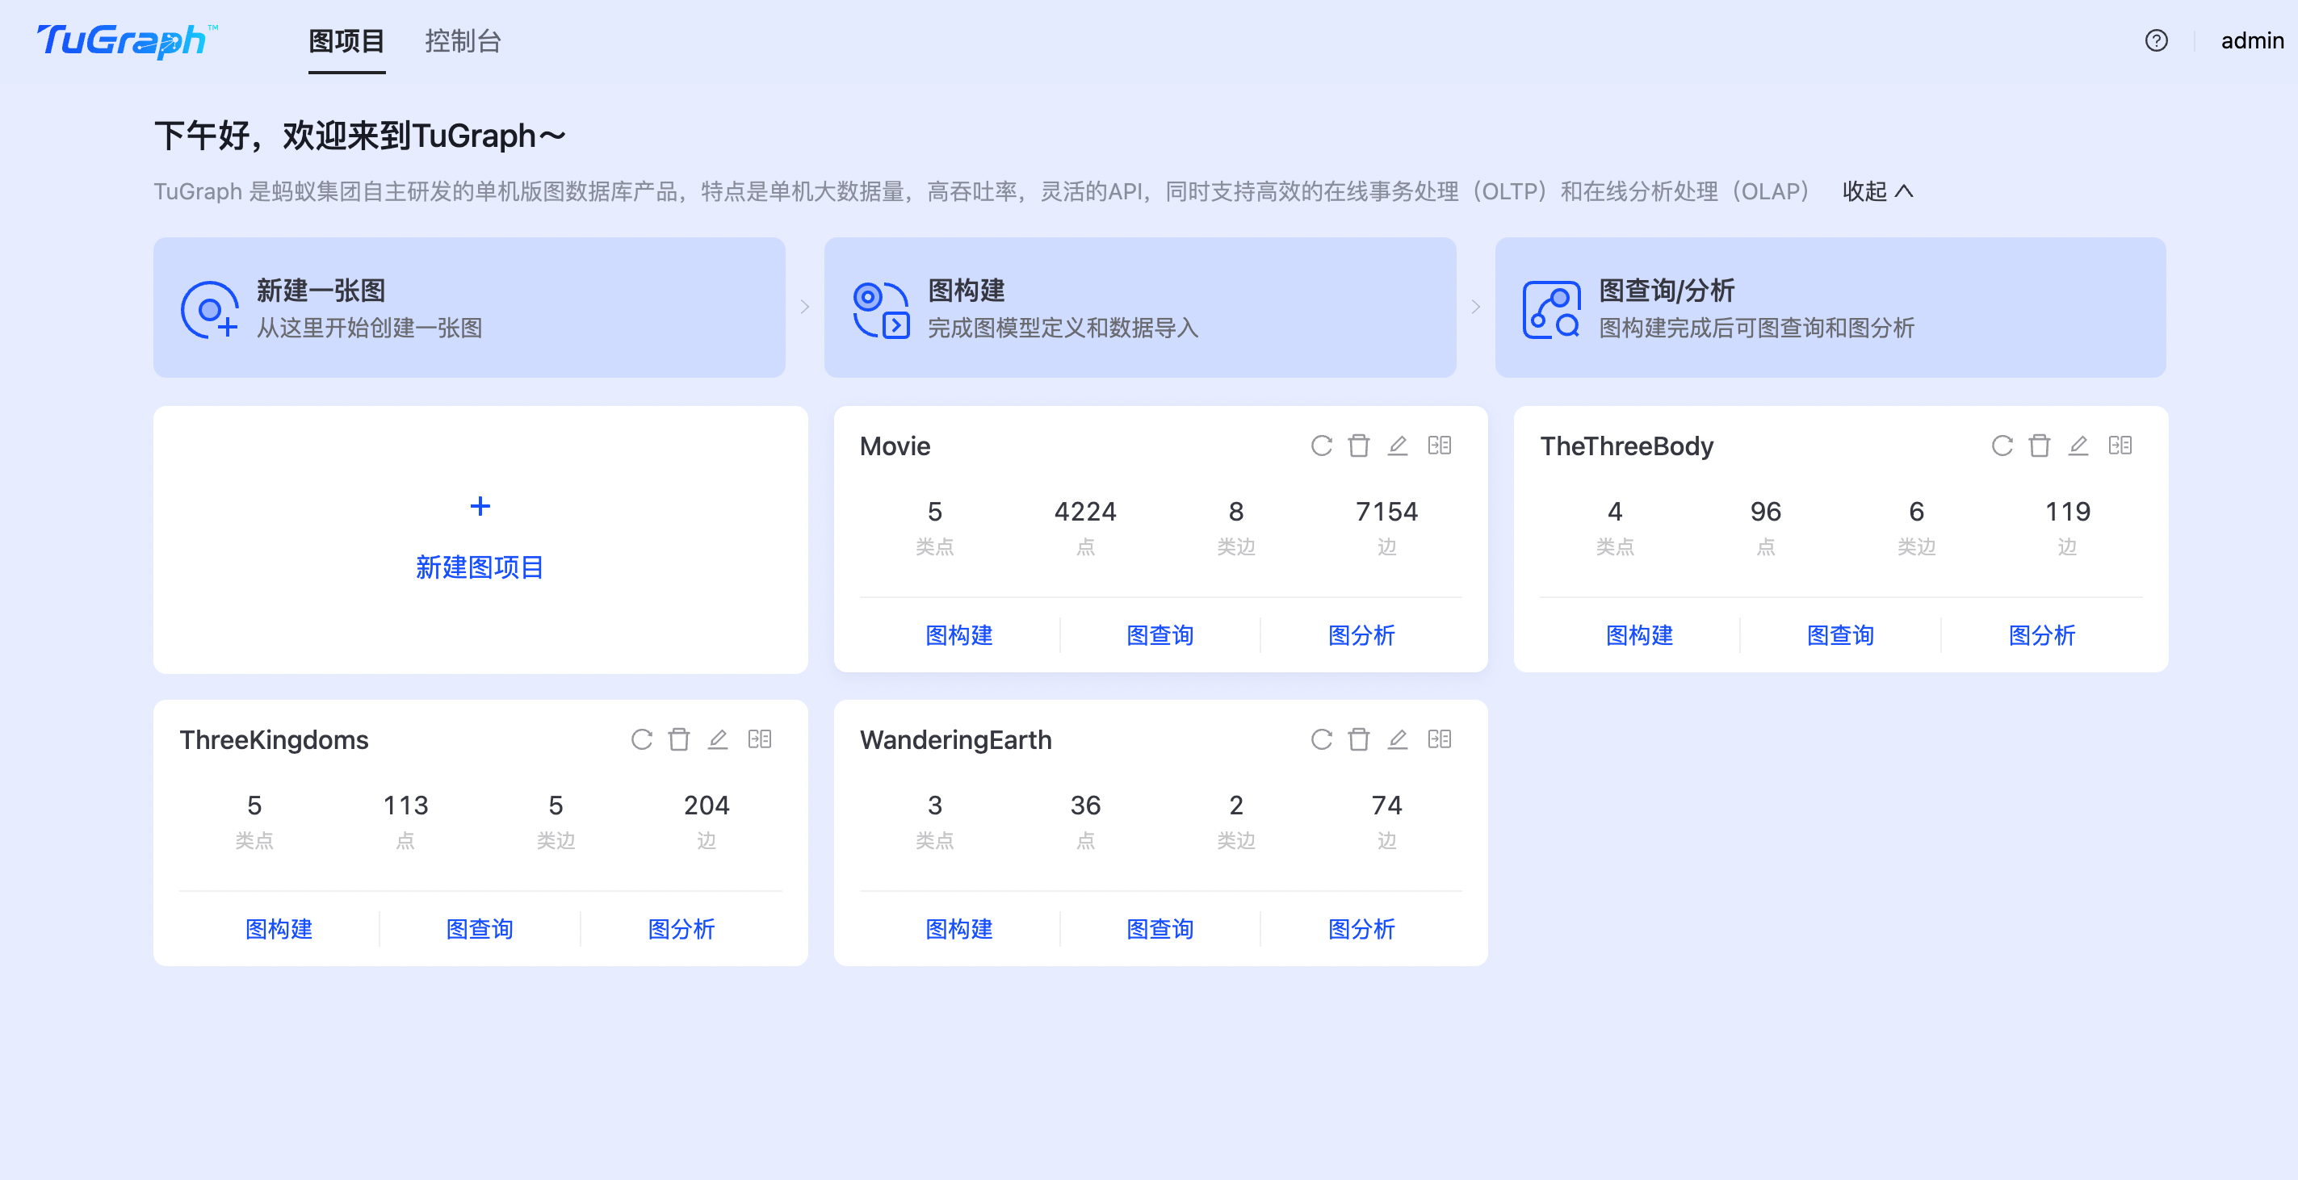2298x1180 pixels.
Task: Open 图查询 for ThreeKingdoms graph
Action: point(480,928)
